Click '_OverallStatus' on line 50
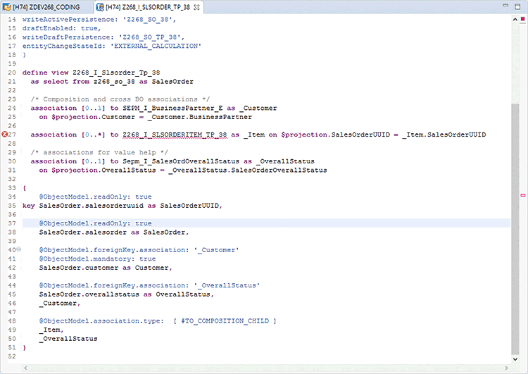The height and width of the screenshot is (374, 528). tap(68, 339)
